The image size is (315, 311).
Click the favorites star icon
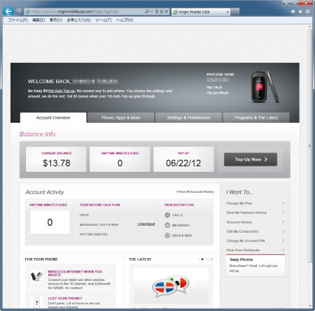pos(300,12)
